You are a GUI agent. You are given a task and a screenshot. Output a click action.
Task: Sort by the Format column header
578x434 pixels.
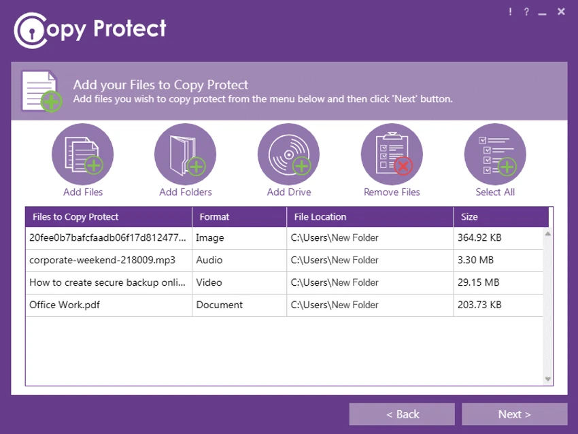(239, 217)
